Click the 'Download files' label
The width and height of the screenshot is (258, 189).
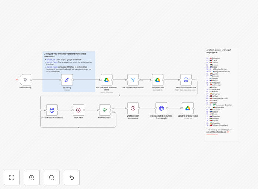tap(157, 88)
